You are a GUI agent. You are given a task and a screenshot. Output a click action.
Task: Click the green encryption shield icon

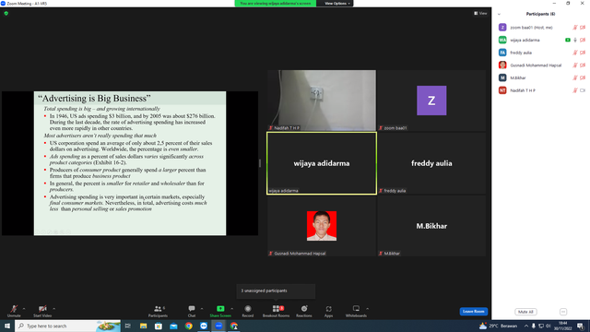click(6, 13)
